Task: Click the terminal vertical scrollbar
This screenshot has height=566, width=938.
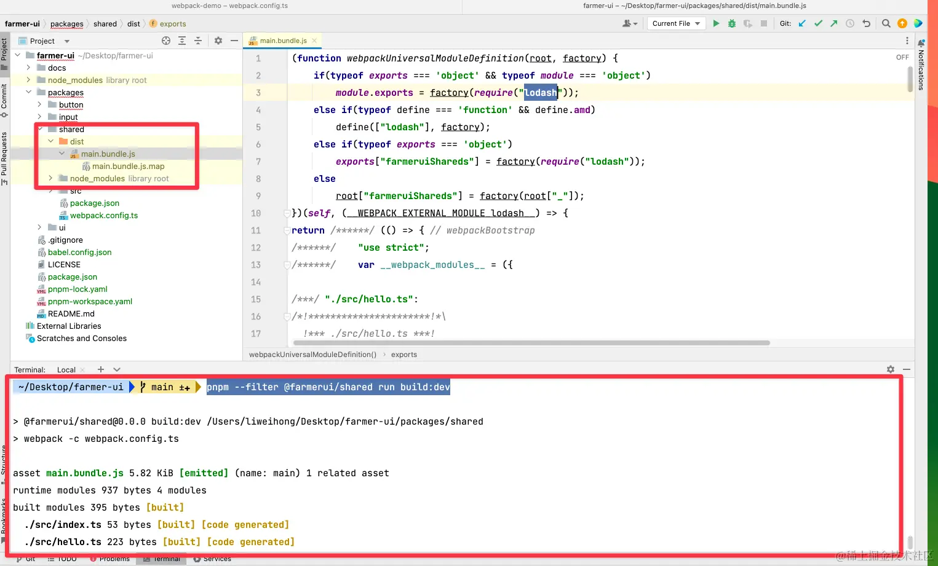Action: pos(910,543)
